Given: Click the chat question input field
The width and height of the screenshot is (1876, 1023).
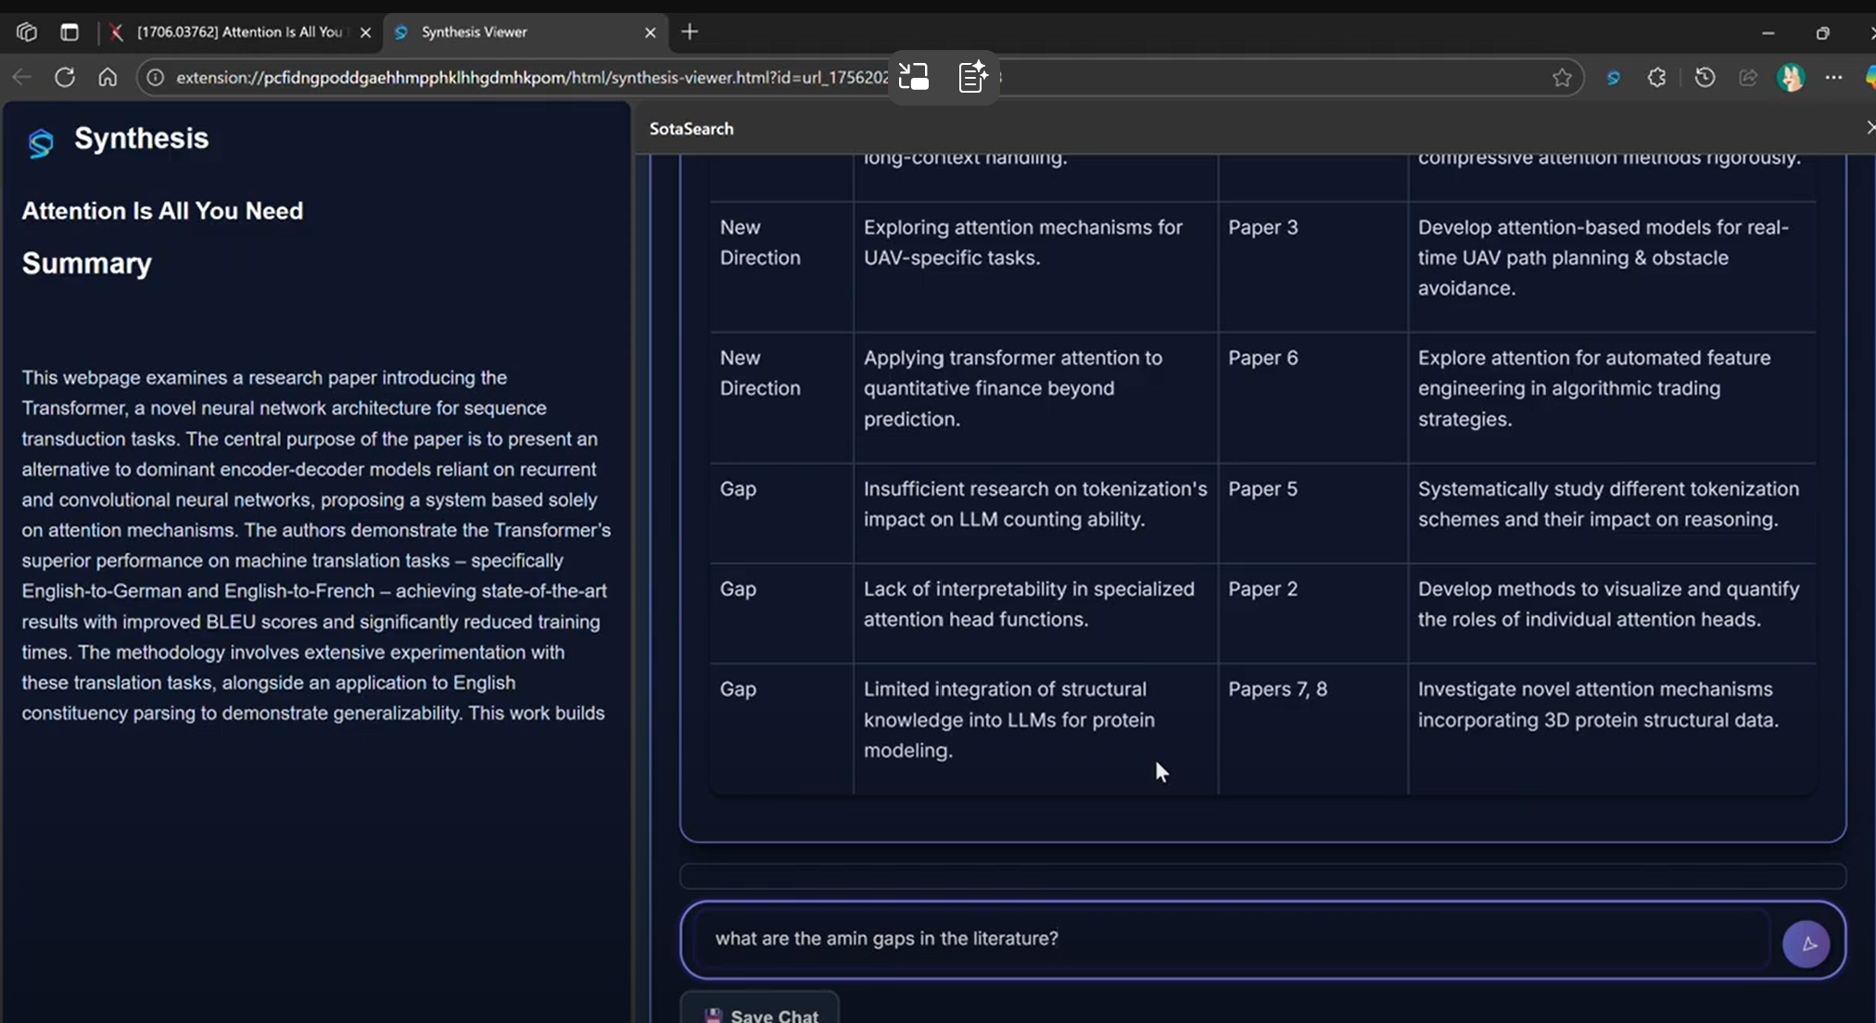Looking at the screenshot, I should pos(1233,939).
